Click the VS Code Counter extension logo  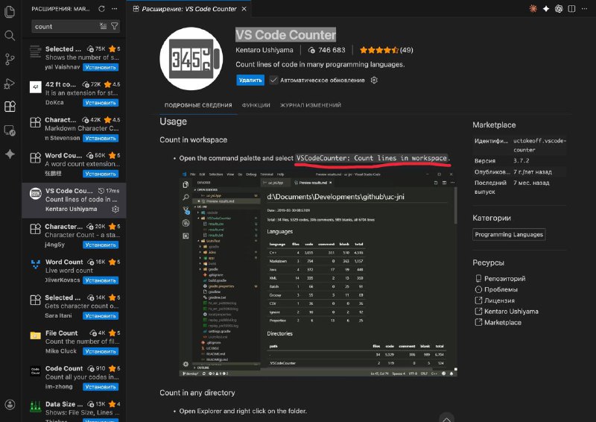pyautogui.click(x=191, y=59)
